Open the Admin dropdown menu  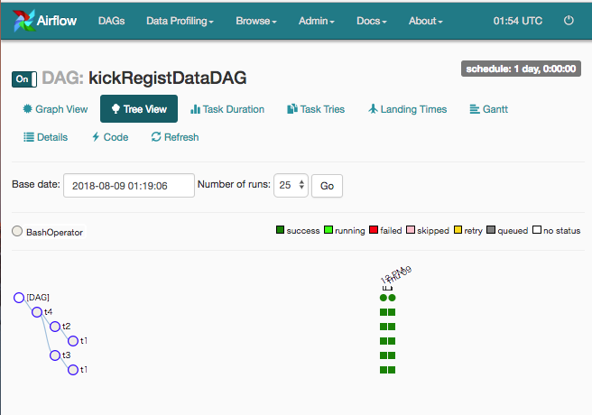pyautogui.click(x=317, y=20)
